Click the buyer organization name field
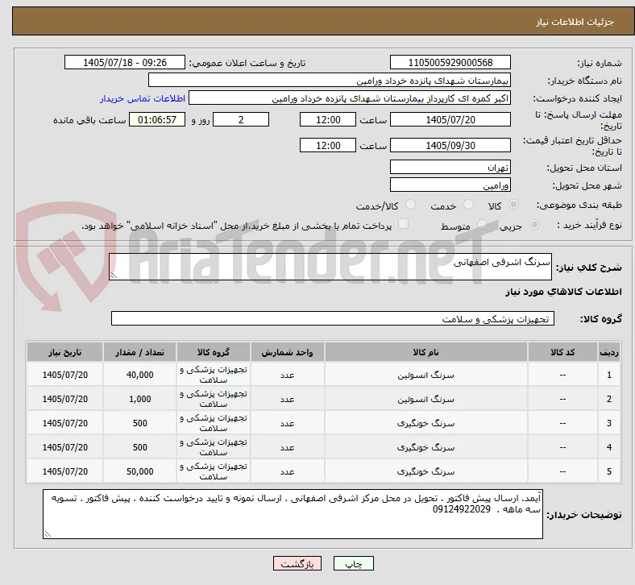The image size is (635, 585). (x=330, y=80)
